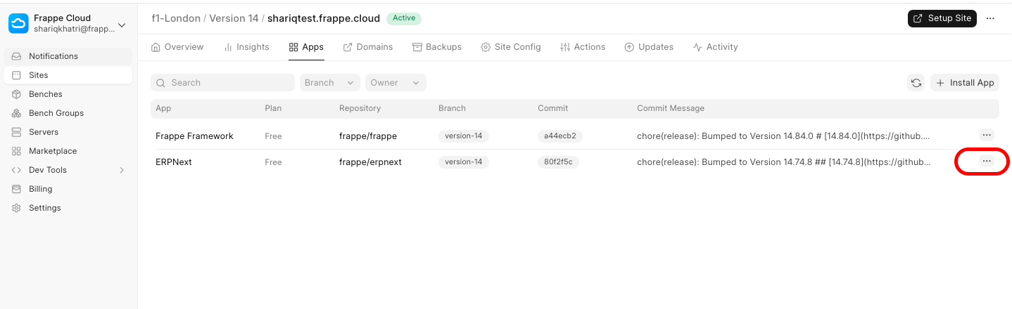Screen dimensions: 1012x309
Task: Open the three-dot menu for ERPNext row
Action: pyautogui.click(x=986, y=162)
